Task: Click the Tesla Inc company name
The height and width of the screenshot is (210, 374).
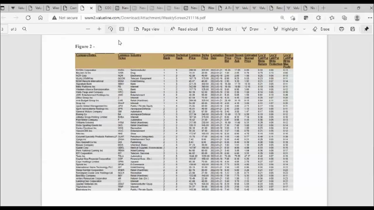Action: 81,156
